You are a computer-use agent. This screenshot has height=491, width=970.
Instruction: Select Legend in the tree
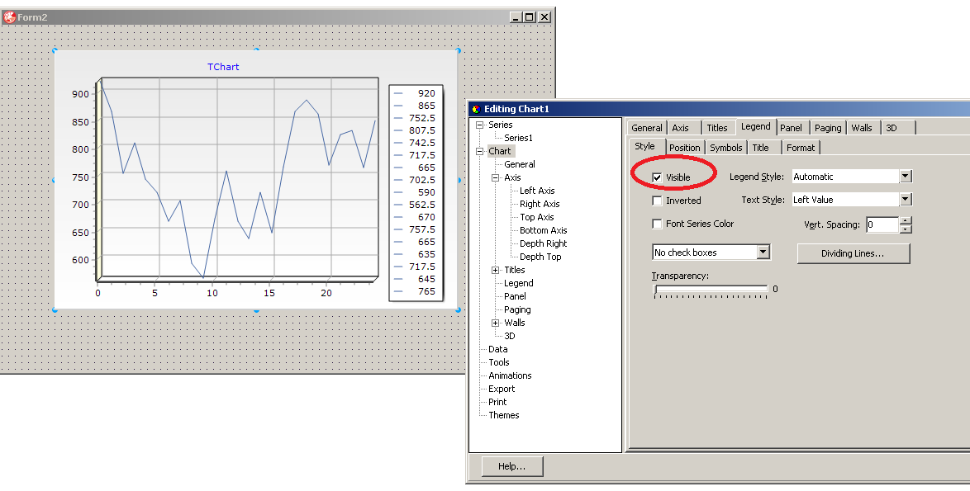[518, 284]
